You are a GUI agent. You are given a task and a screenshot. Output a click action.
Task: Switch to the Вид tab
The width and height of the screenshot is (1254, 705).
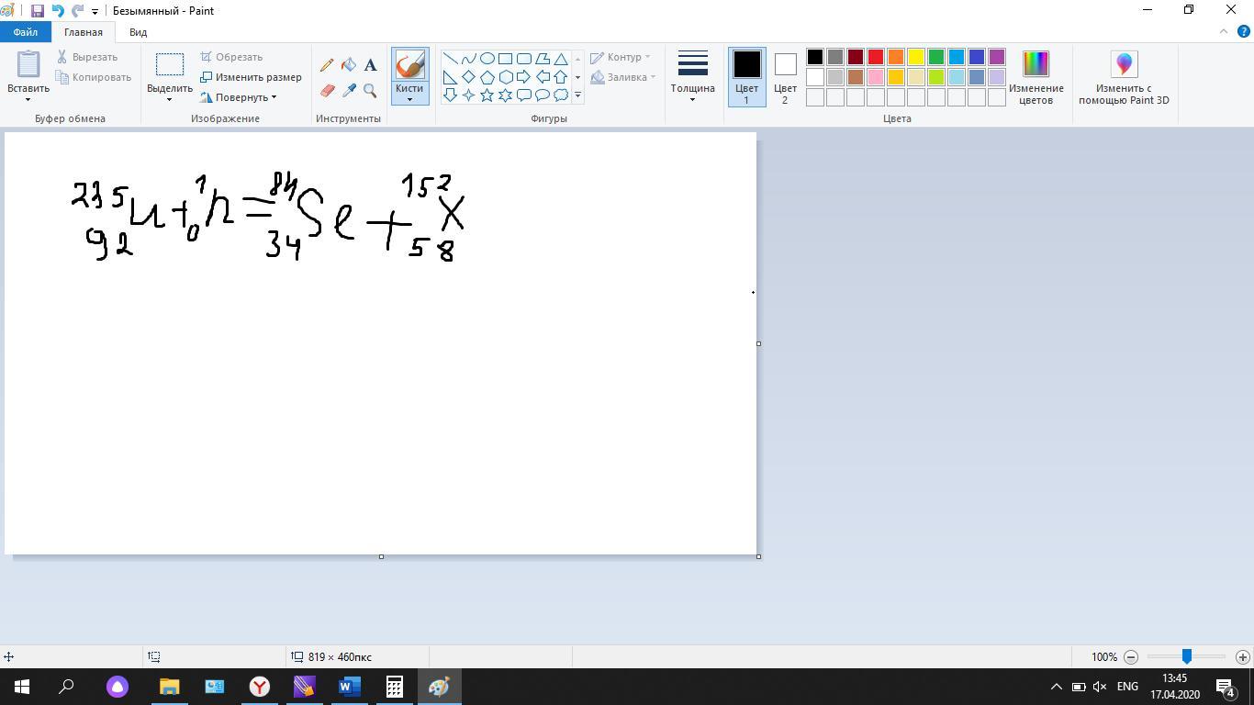click(138, 32)
